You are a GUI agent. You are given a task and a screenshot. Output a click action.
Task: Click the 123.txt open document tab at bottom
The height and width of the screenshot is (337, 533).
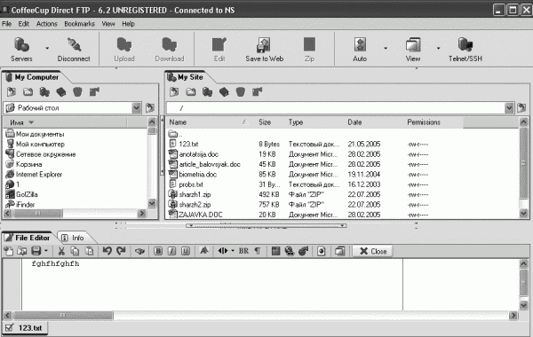pyautogui.click(x=25, y=328)
